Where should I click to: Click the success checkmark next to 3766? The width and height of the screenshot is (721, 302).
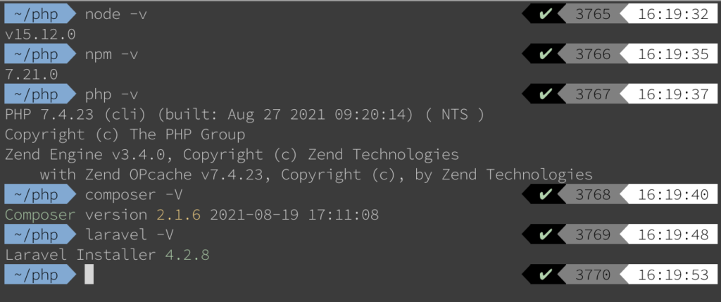[545, 54]
